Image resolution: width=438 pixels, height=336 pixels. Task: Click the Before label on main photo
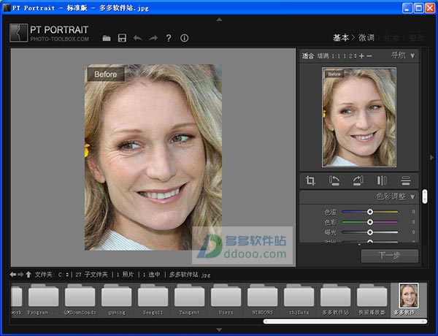coord(106,75)
